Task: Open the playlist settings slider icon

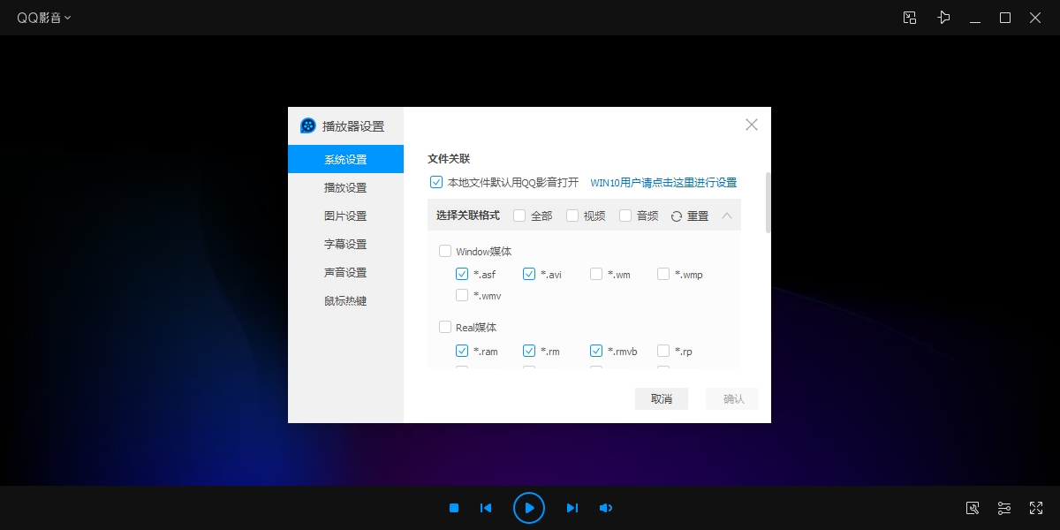Action: pos(1004,508)
